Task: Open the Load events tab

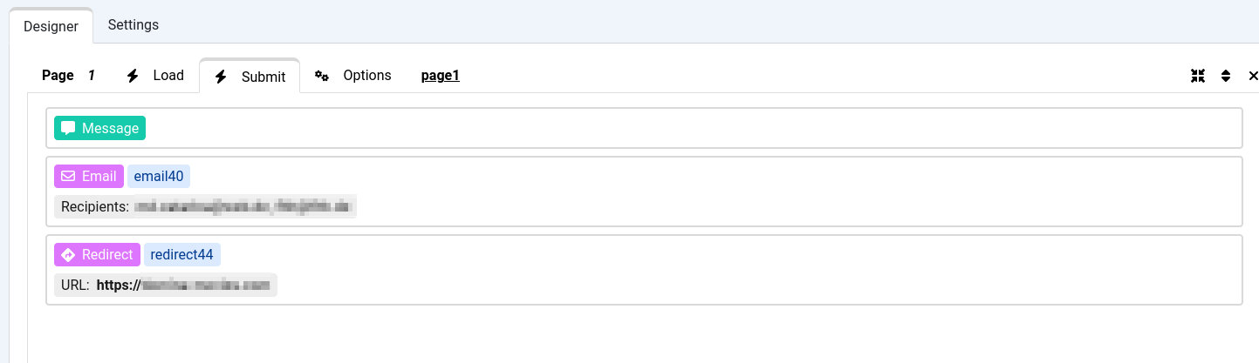Action: point(168,76)
